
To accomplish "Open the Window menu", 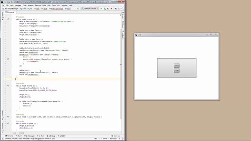I will click(x=64, y=5).
